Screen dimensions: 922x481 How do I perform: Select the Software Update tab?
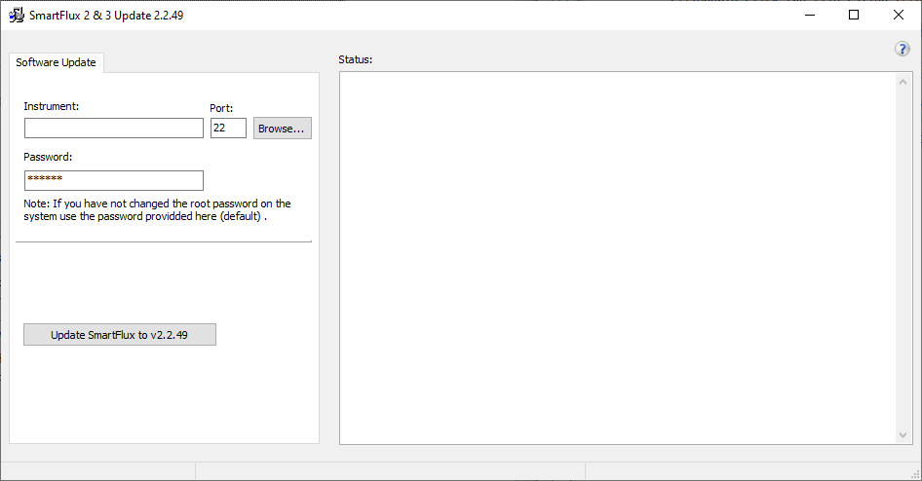pos(57,62)
